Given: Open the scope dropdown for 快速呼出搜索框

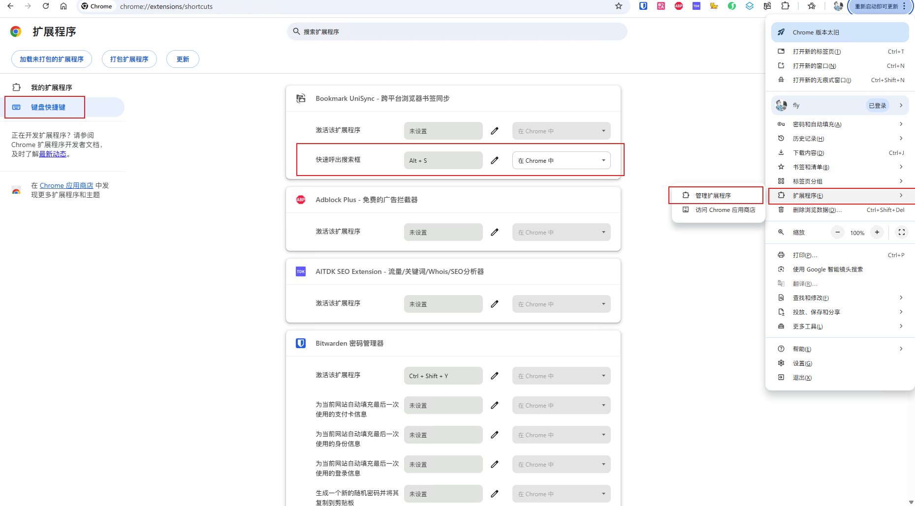Looking at the screenshot, I should coord(561,160).
